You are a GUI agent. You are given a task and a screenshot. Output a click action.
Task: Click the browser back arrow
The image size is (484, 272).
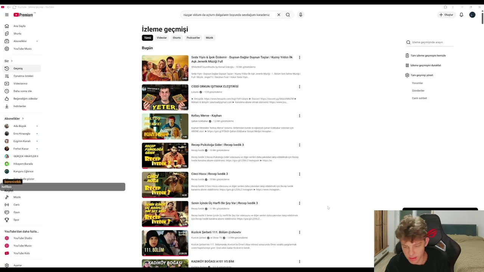9,7
